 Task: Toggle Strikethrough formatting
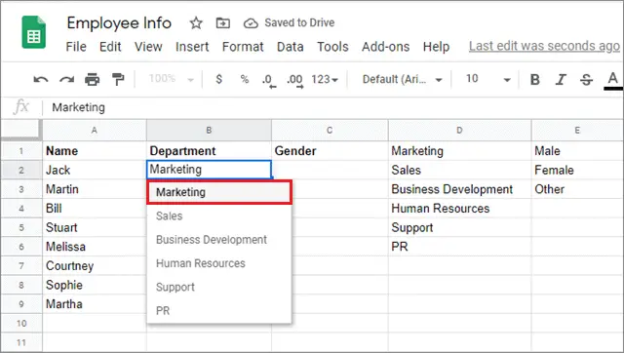point(586,80)
